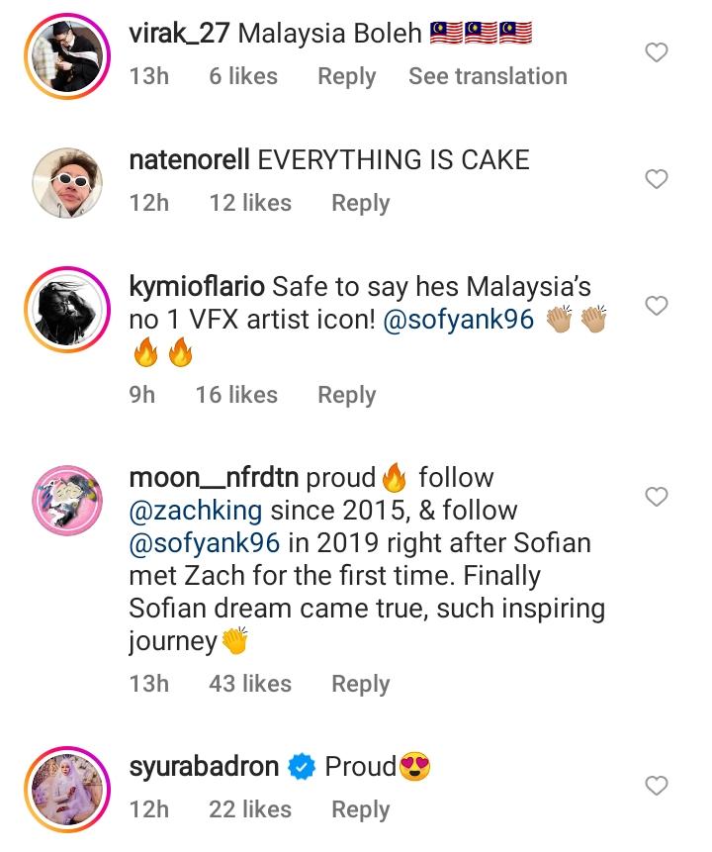Like natenorell's EVERYTHING IS CAKE comment
This screenshot has width=712, height=852.
pyautogui.click(x=657, y=179)
